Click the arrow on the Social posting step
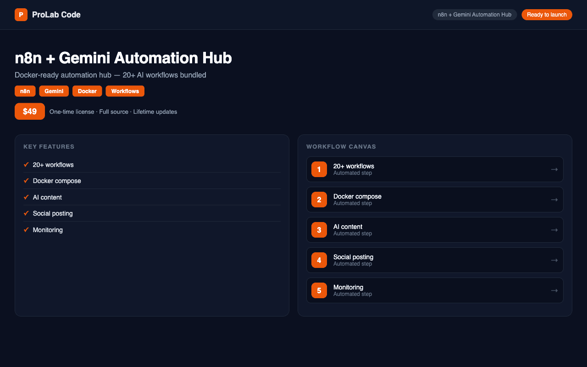Image resolution: width=587 pixels, height=367 pixels. (554, 260)
